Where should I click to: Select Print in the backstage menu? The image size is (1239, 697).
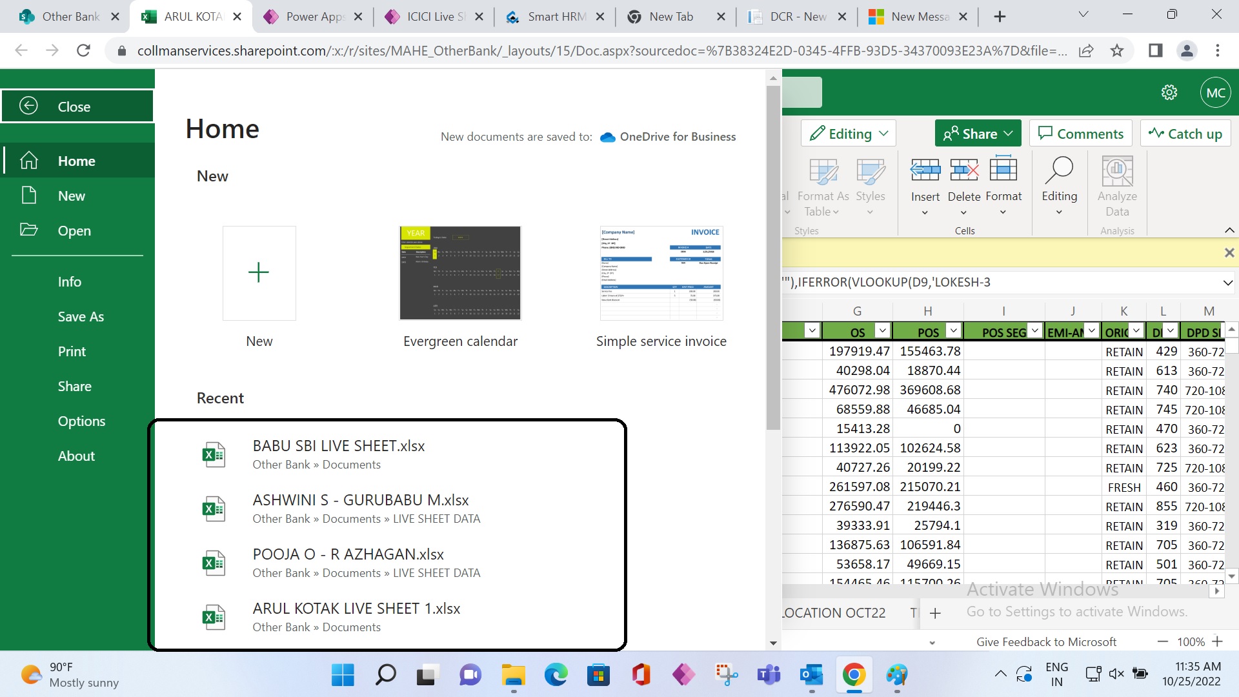(x=72, y=351)
